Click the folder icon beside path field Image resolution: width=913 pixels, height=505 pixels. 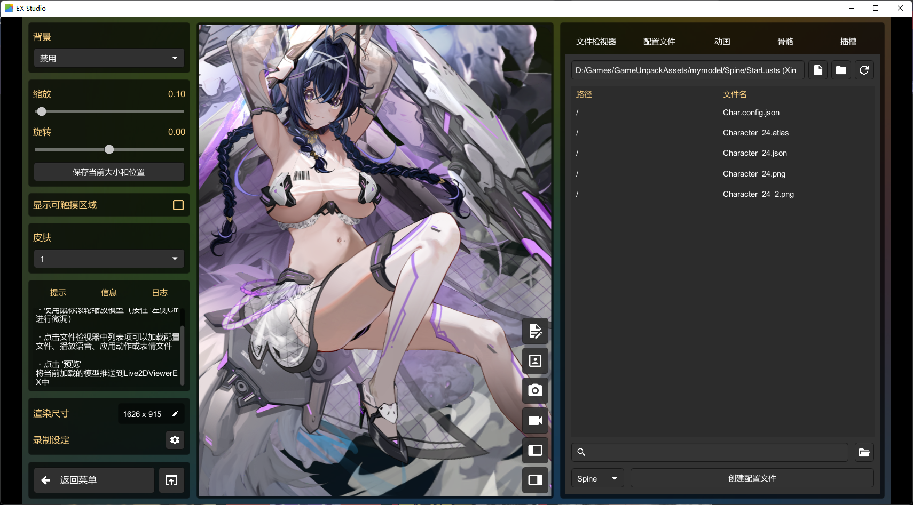tap(841, 70)
